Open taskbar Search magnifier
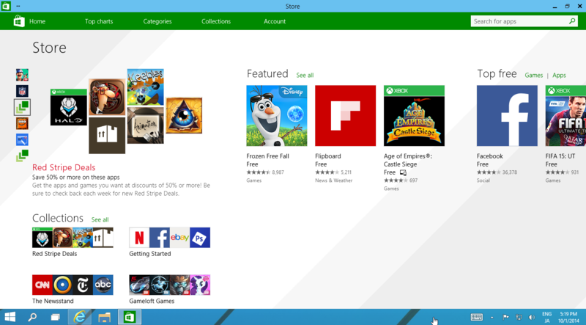 point(32,317)
